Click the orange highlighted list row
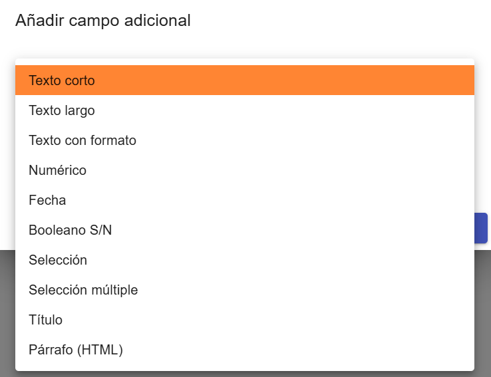This screenshot has width=491, height=377. coord(245,80)
